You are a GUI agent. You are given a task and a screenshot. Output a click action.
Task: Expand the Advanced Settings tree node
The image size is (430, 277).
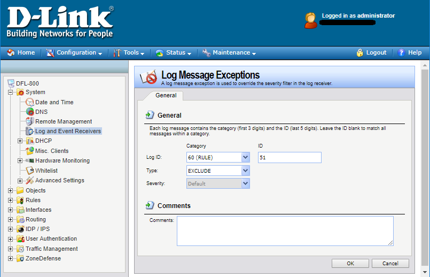tap(20, 181)
